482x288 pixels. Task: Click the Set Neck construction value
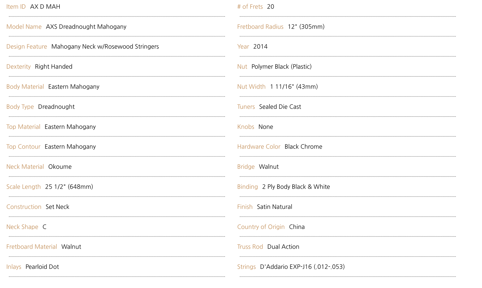[57, 207]
